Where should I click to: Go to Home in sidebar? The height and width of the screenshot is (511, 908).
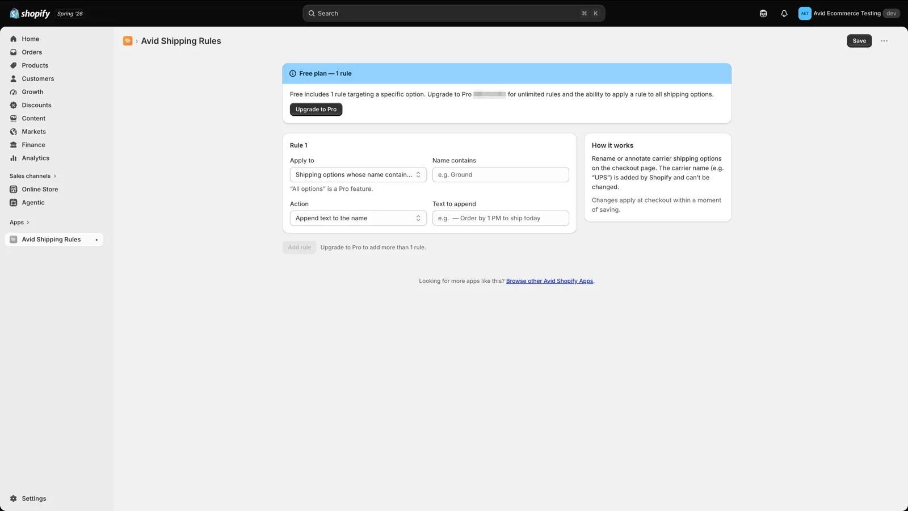click(54, 39)
